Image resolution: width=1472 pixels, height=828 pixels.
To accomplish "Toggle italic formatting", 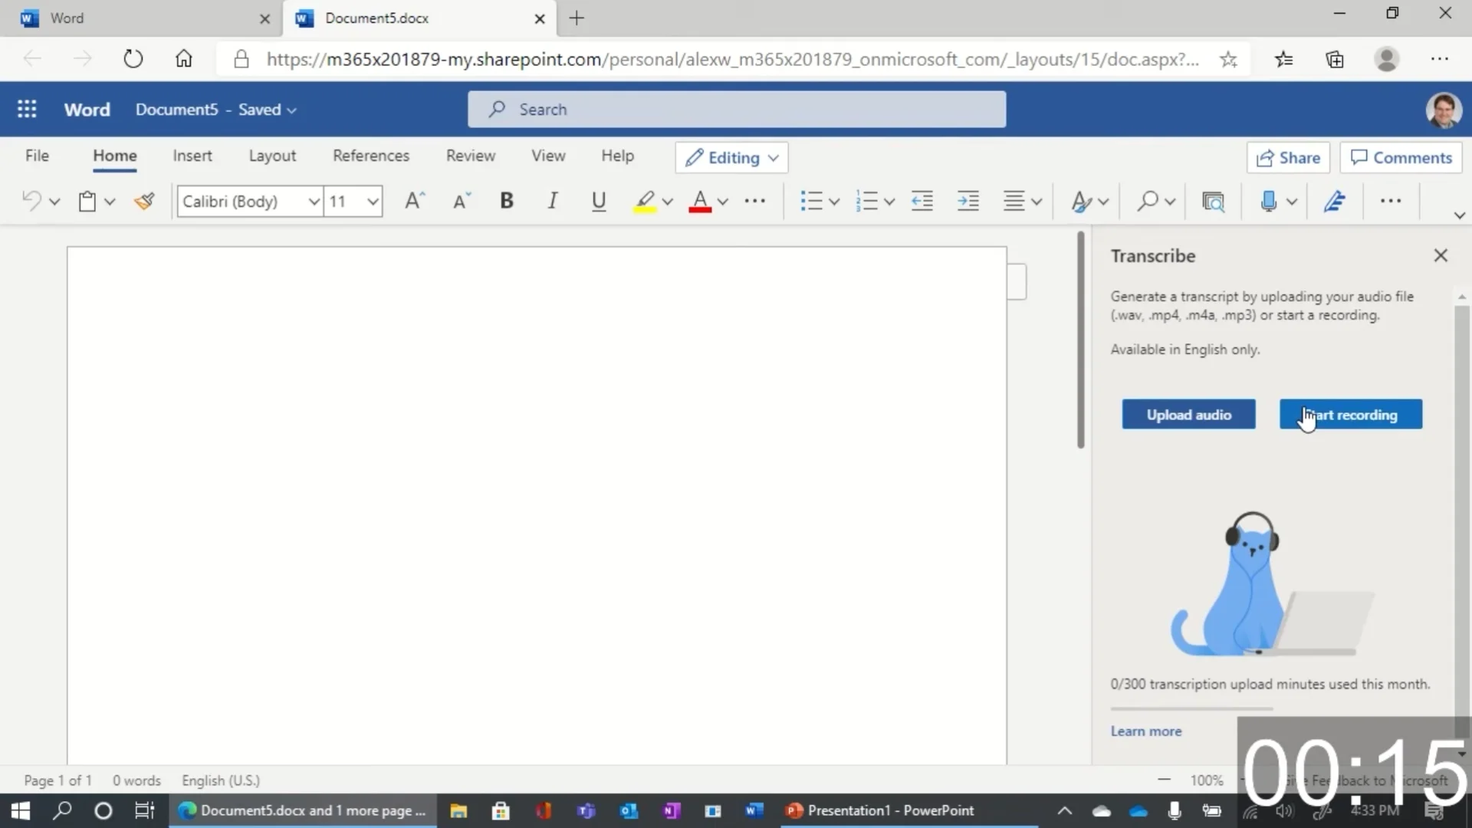I will pos(552,201).
